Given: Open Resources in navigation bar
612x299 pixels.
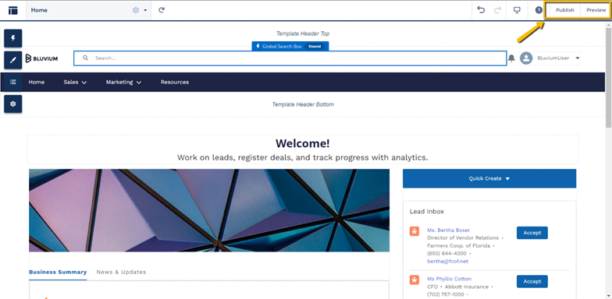Looking at the screenshot, I should tap(175, 83).
